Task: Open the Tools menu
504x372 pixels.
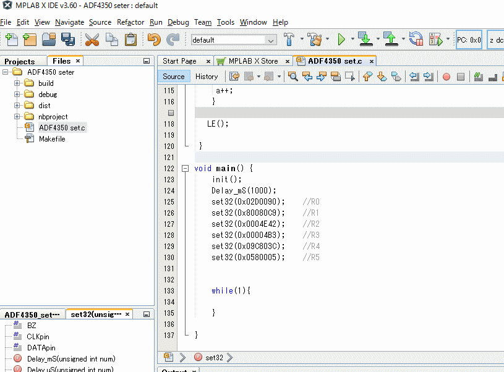Action: click(226, 22)
